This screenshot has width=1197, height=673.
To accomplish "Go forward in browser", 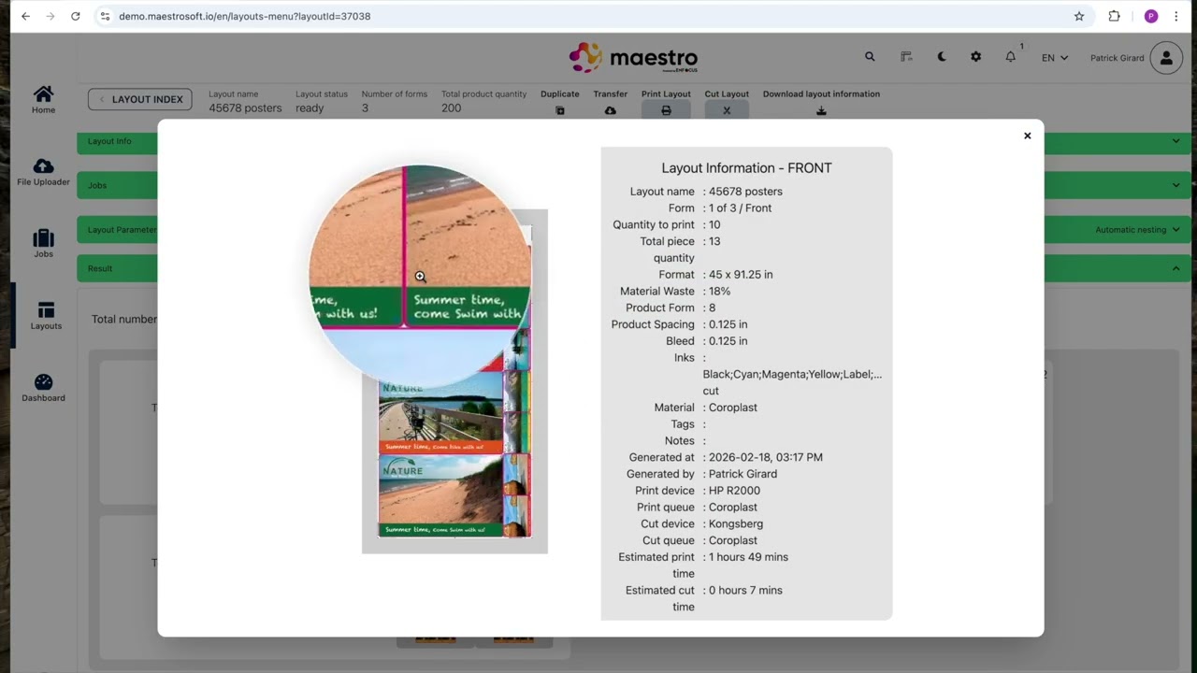I will (x=50, y=16).
